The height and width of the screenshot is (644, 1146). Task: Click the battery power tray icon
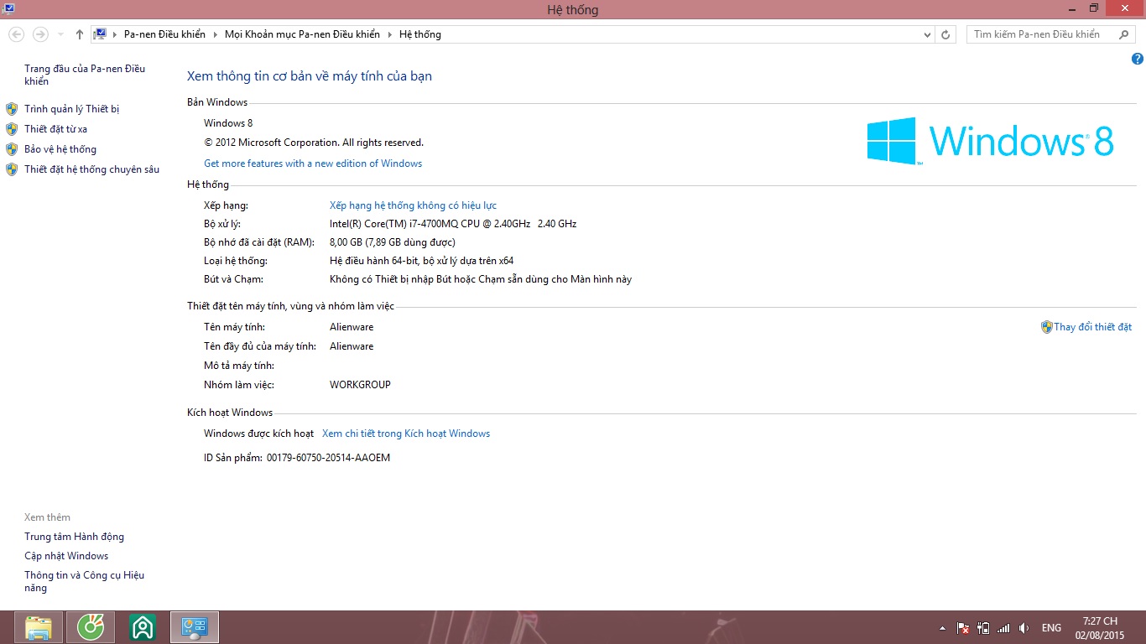pos(983,627)
